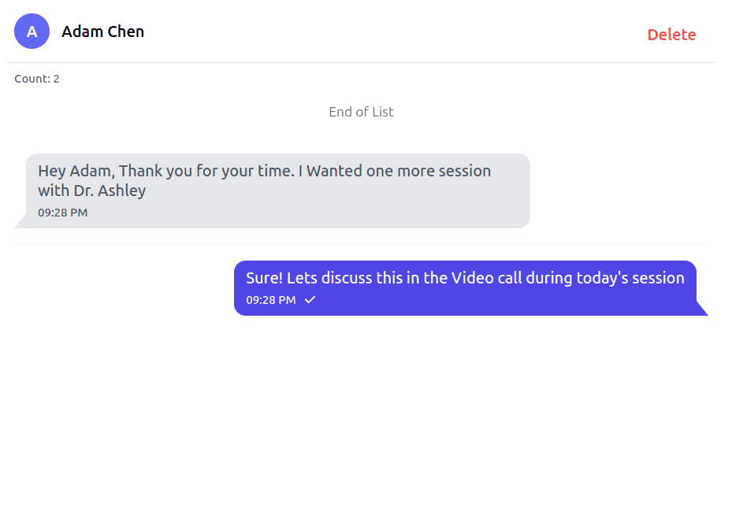Open the Adam Chen contact name

coord(102,31)
